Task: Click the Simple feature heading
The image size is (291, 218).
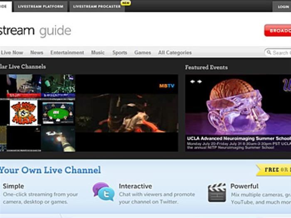Action: (x=13, y=186)
